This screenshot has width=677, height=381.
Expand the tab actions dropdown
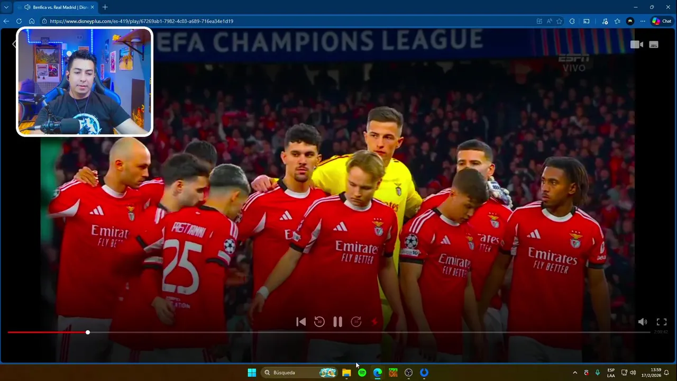(x=6, y=7)
